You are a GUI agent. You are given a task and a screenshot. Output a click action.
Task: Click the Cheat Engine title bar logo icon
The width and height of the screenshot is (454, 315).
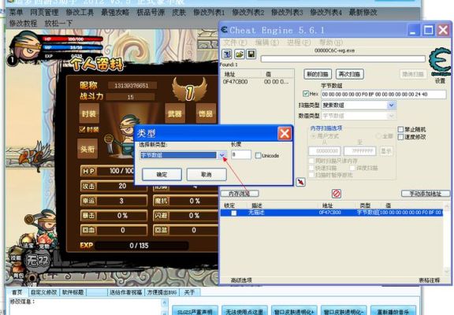(225, 30)
